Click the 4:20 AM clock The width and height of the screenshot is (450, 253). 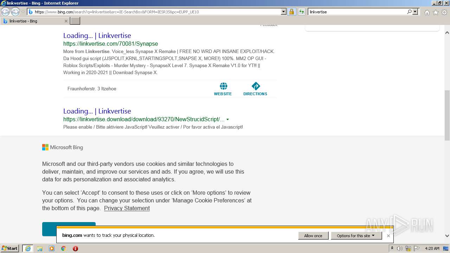pyautogui.click(x=432, y=248)
